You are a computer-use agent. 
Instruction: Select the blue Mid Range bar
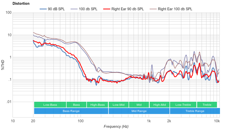[x=139, y=111]
